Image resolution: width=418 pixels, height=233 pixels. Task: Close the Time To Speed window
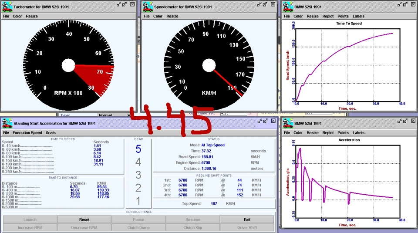(x=413, y=4)
